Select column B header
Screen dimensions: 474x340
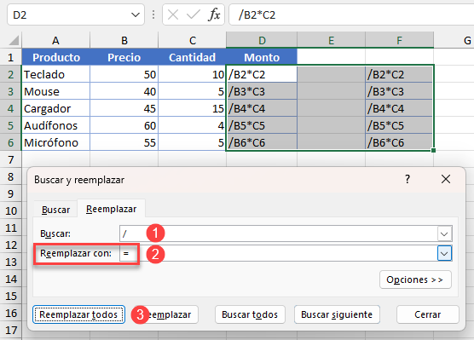pos(124,40)
